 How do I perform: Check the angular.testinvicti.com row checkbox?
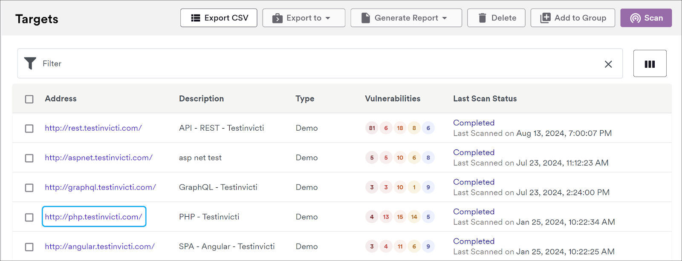[x=29, y=247]
